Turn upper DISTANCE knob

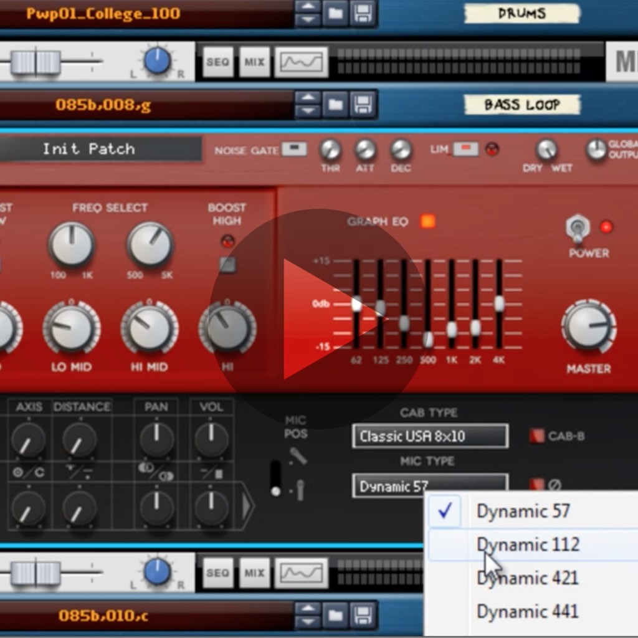79,440
